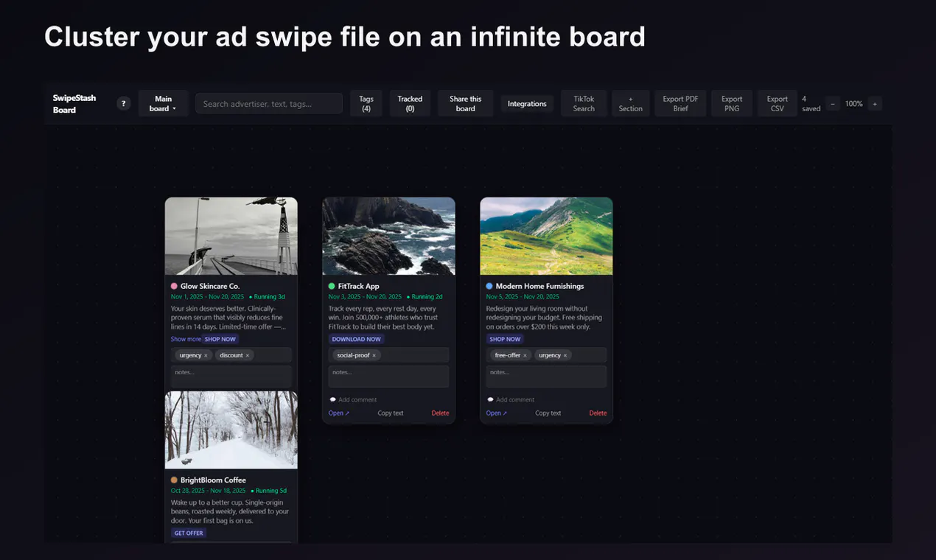
Task: Click orange color dot of BrightBloom Coffee
Action: pos(174,480)
